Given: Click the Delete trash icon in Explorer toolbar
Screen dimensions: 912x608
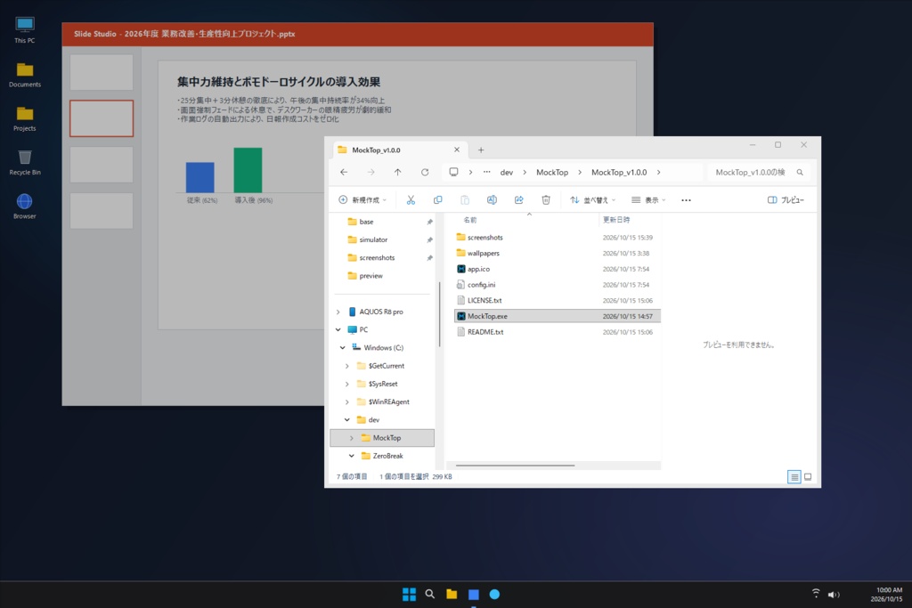Looking at the screenshot, I should click(546, 200).
